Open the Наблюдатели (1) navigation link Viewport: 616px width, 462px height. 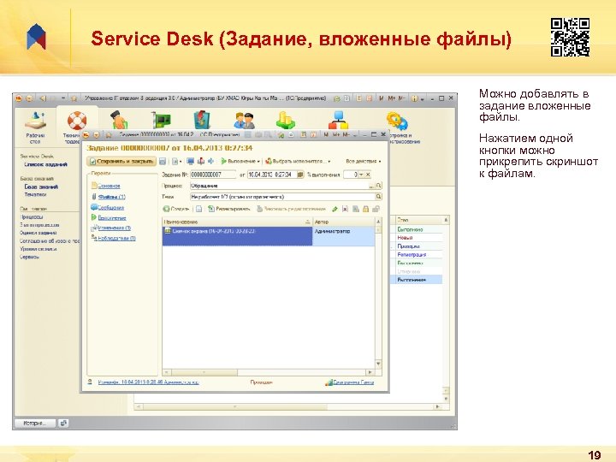click(x=116, y=238)
